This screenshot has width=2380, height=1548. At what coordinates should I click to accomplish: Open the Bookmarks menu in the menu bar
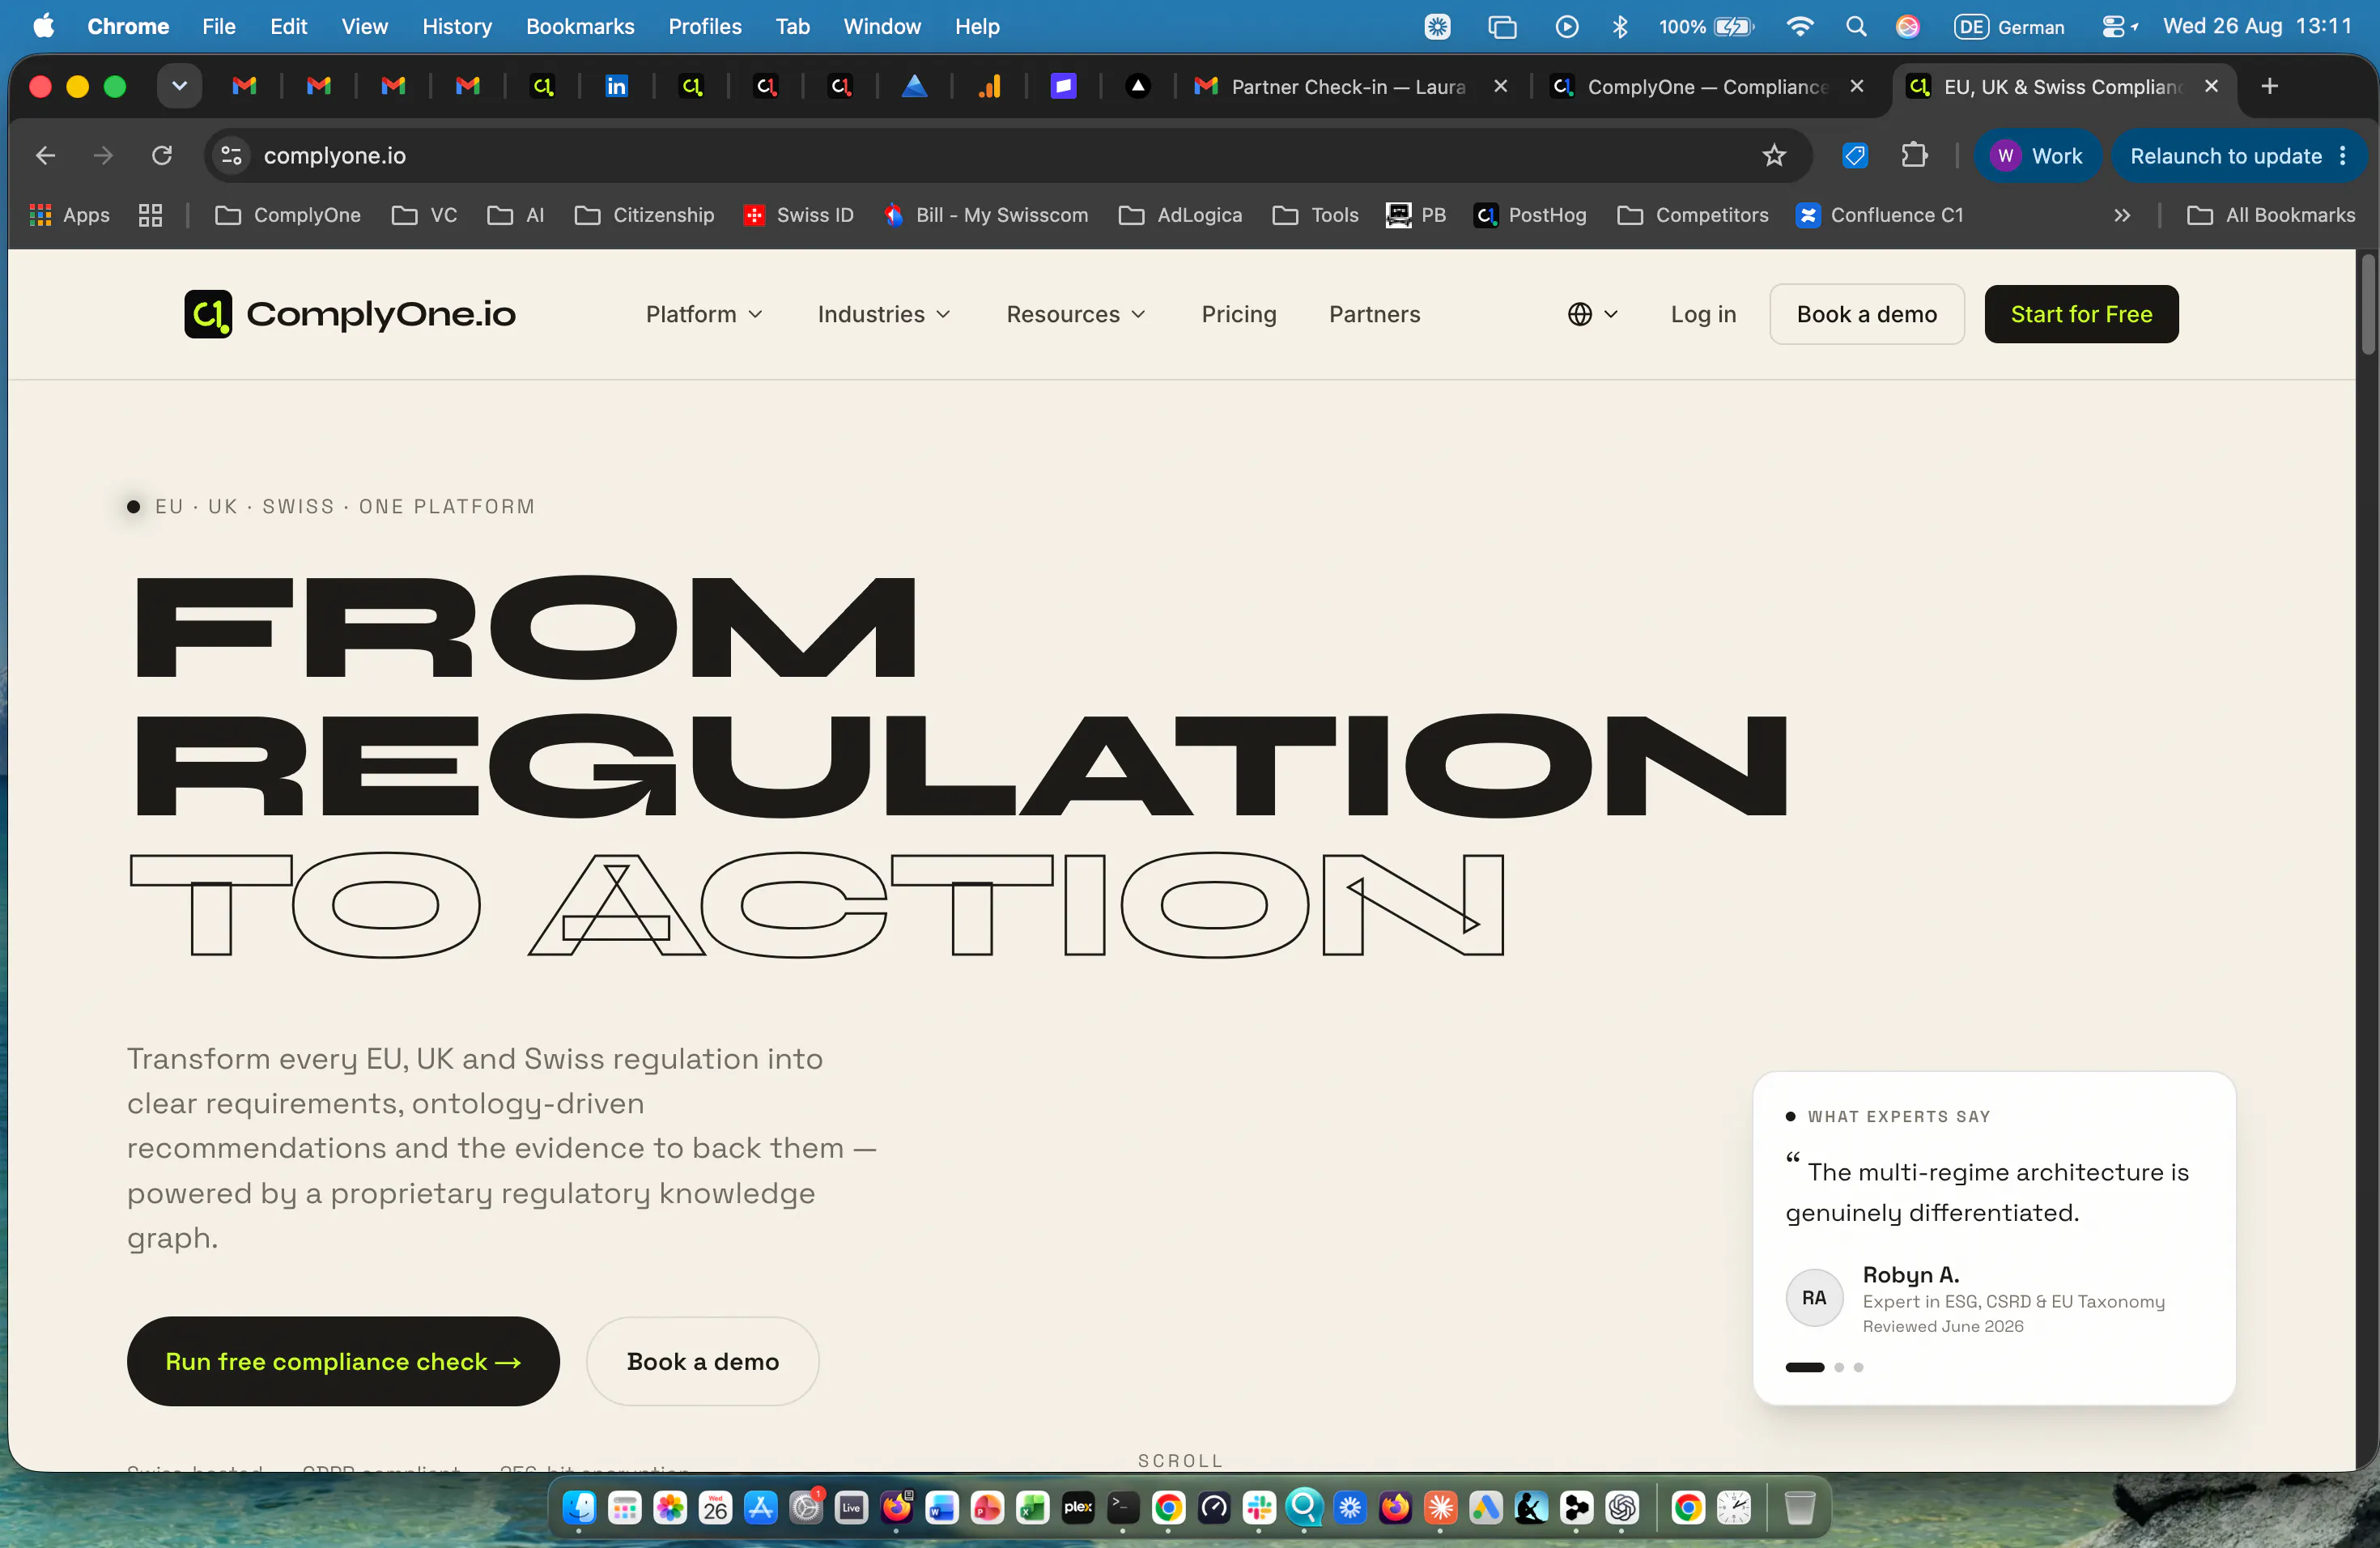click(580, 26)
